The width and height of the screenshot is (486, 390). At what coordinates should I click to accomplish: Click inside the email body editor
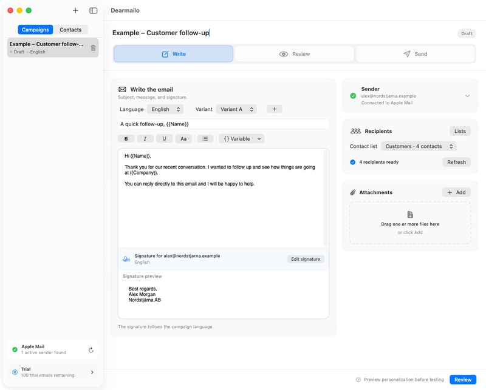221,198
